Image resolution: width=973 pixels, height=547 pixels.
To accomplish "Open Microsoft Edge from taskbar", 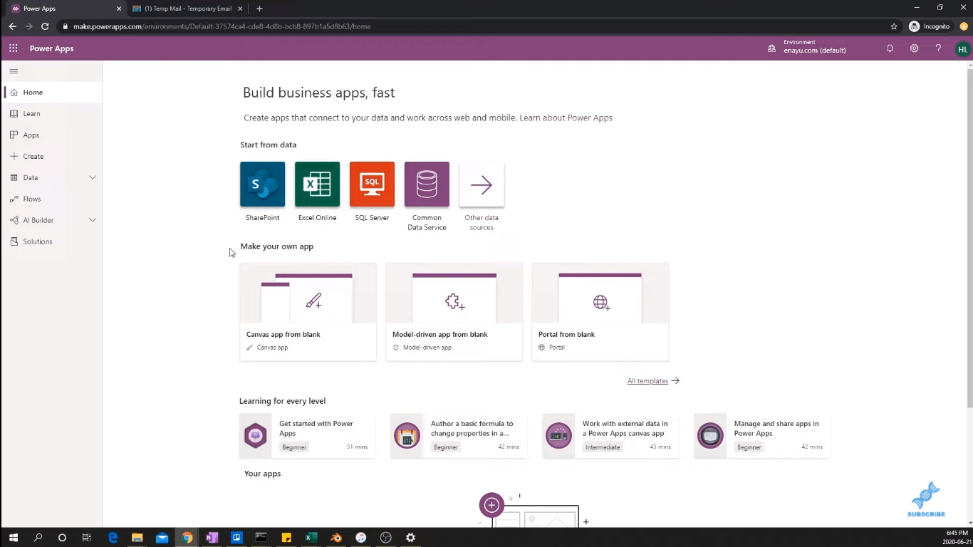I will [x=113, y=538].
